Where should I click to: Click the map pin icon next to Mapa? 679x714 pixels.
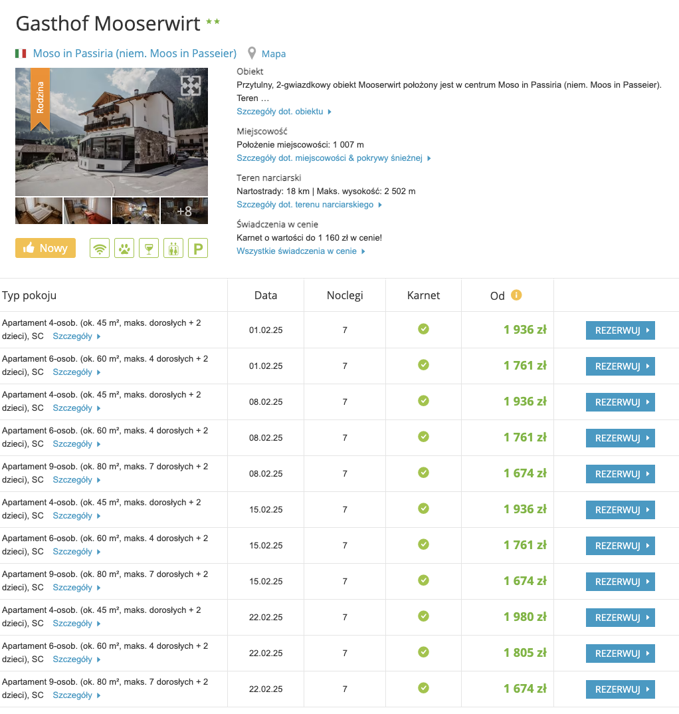point(252,53)
